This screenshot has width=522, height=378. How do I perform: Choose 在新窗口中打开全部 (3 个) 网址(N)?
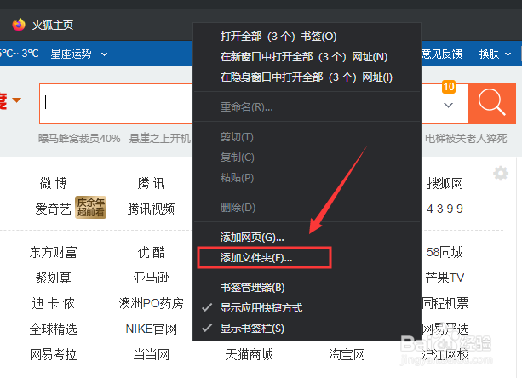pyautogui.click(x=307, y=57)
